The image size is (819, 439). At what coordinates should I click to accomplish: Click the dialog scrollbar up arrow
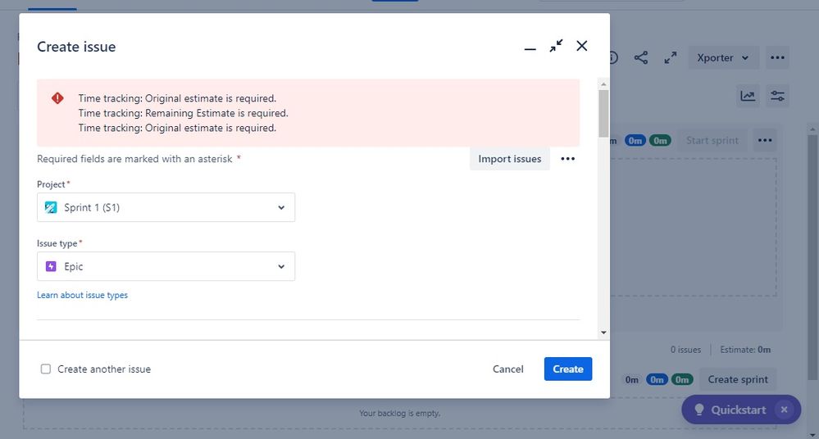[604, 84]
